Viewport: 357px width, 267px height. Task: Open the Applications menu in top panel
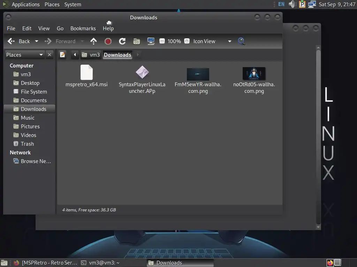[25, 4]
